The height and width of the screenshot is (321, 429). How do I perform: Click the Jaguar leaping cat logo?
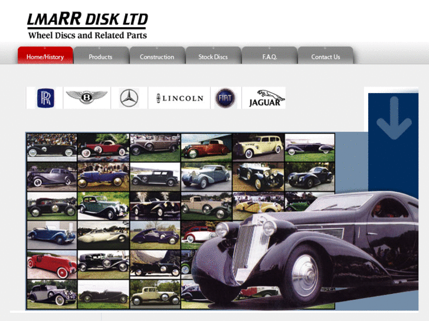point(267,98)
